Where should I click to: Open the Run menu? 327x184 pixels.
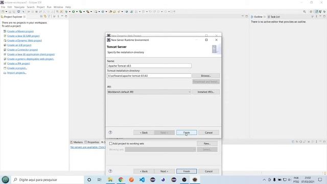49,7
